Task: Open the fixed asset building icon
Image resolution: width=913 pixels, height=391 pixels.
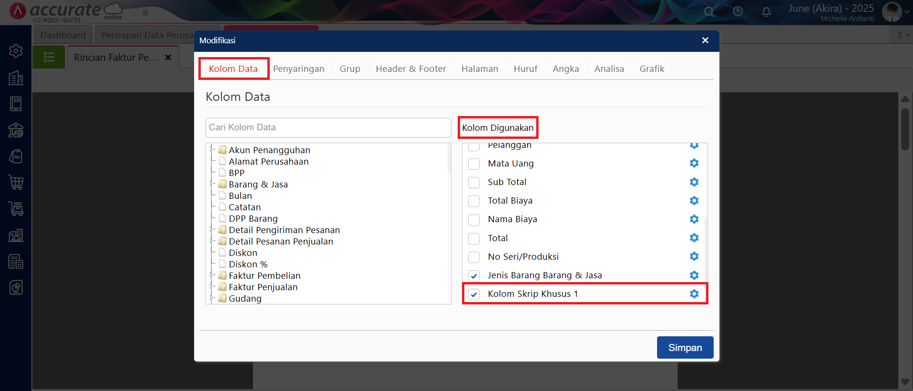Action: 16,235
